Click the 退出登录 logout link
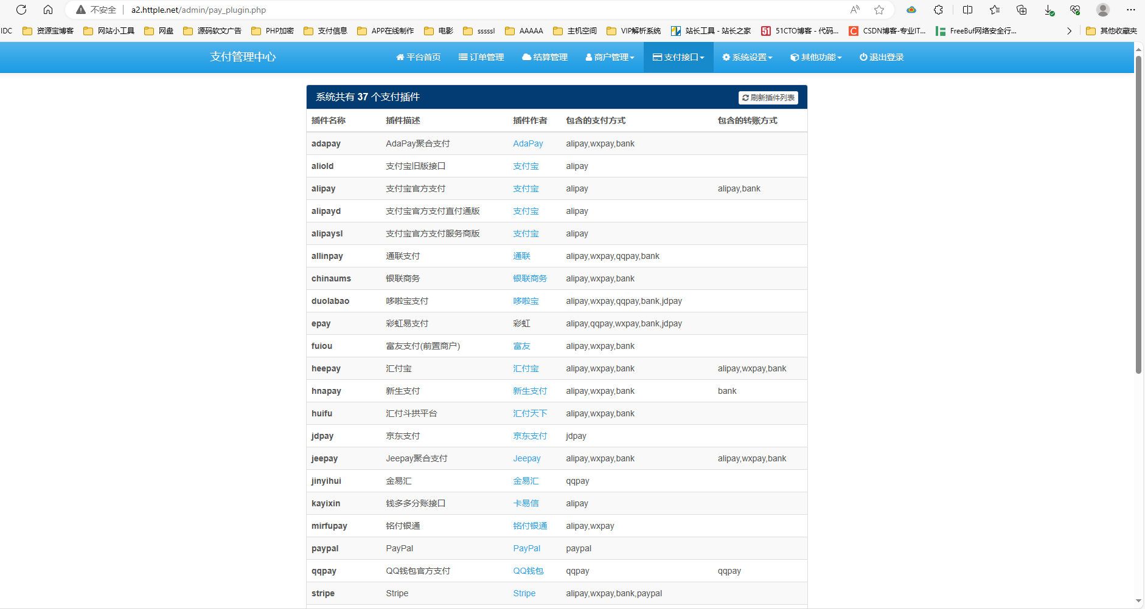1145x609 pixels. tap(882, 57)
